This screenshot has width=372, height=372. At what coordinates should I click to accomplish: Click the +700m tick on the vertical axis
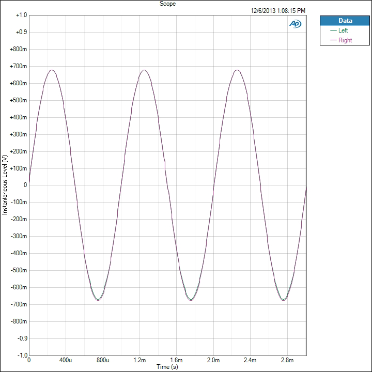(x=18, y=66)
